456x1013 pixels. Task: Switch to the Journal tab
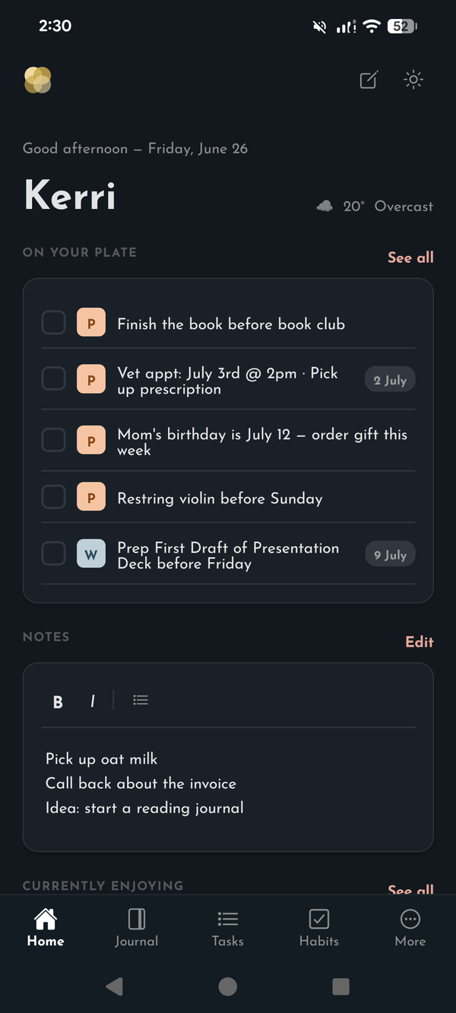[x=137, y=928]
